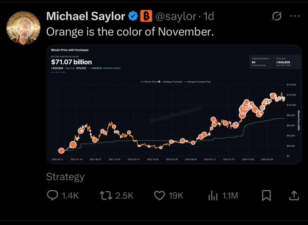Share the post via the upload arrow icon
Screen dimensions: 308x225
tap(294, 196)
